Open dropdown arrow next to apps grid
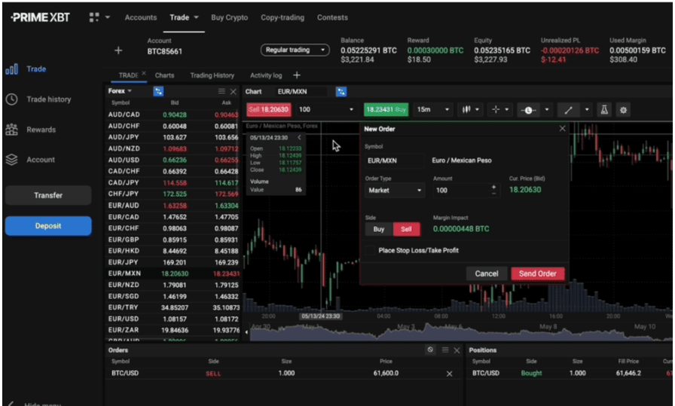This screenshot has width=675, height=406. coord(108,17)
